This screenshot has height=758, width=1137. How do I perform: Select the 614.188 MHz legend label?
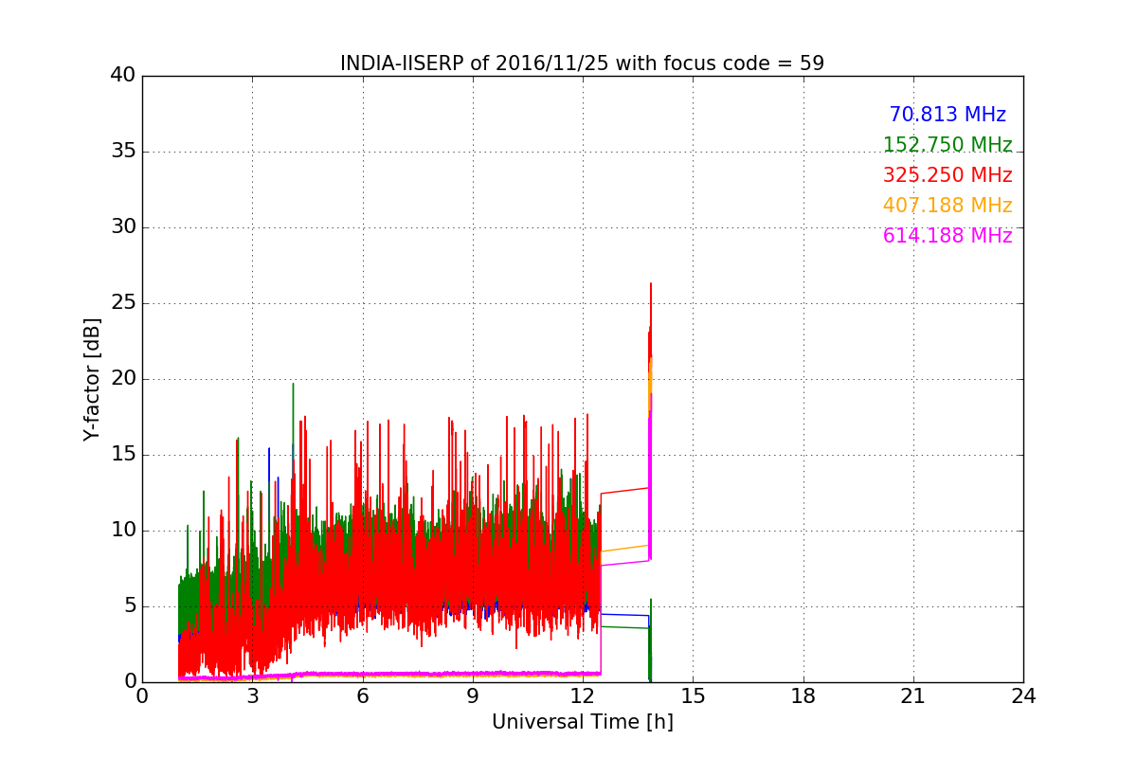[x=947, y=236]
